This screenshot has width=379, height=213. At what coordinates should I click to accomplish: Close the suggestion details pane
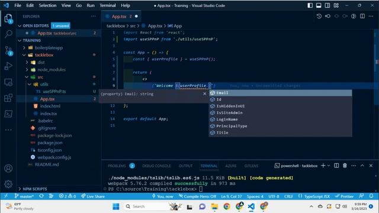pyautogui.click(x=205, y=93)
